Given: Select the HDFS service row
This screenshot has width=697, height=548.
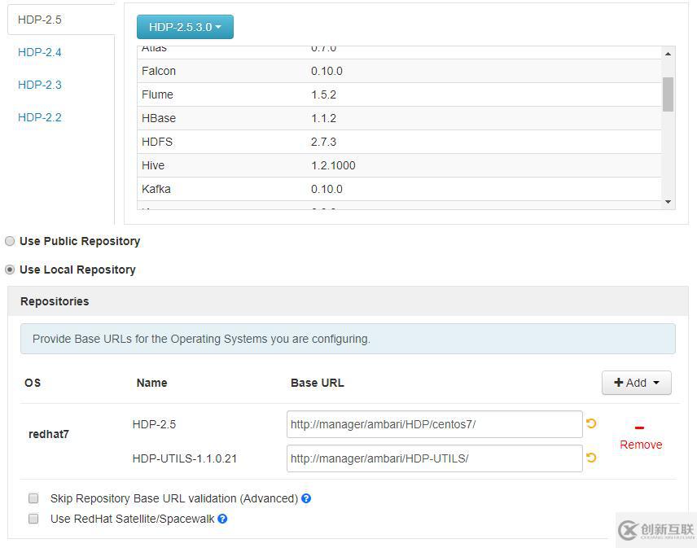Looking at the screenshot, I should pos(399,142).
